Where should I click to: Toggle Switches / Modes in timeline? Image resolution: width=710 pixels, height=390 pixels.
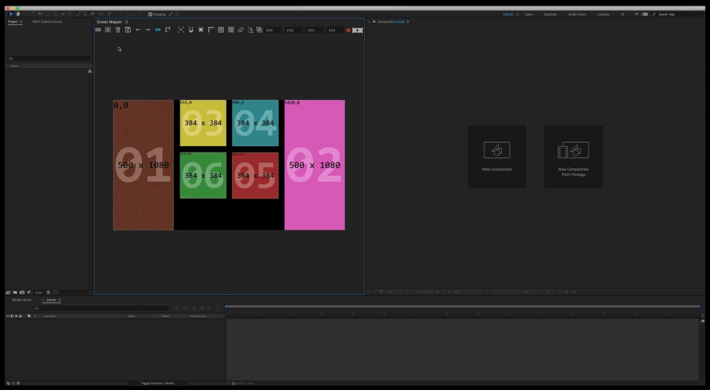158,383
